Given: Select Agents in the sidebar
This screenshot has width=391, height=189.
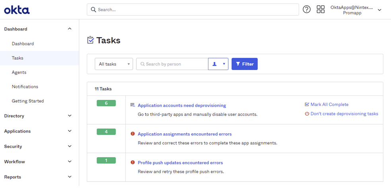Looking at the screenshot, I should (19, 72).
